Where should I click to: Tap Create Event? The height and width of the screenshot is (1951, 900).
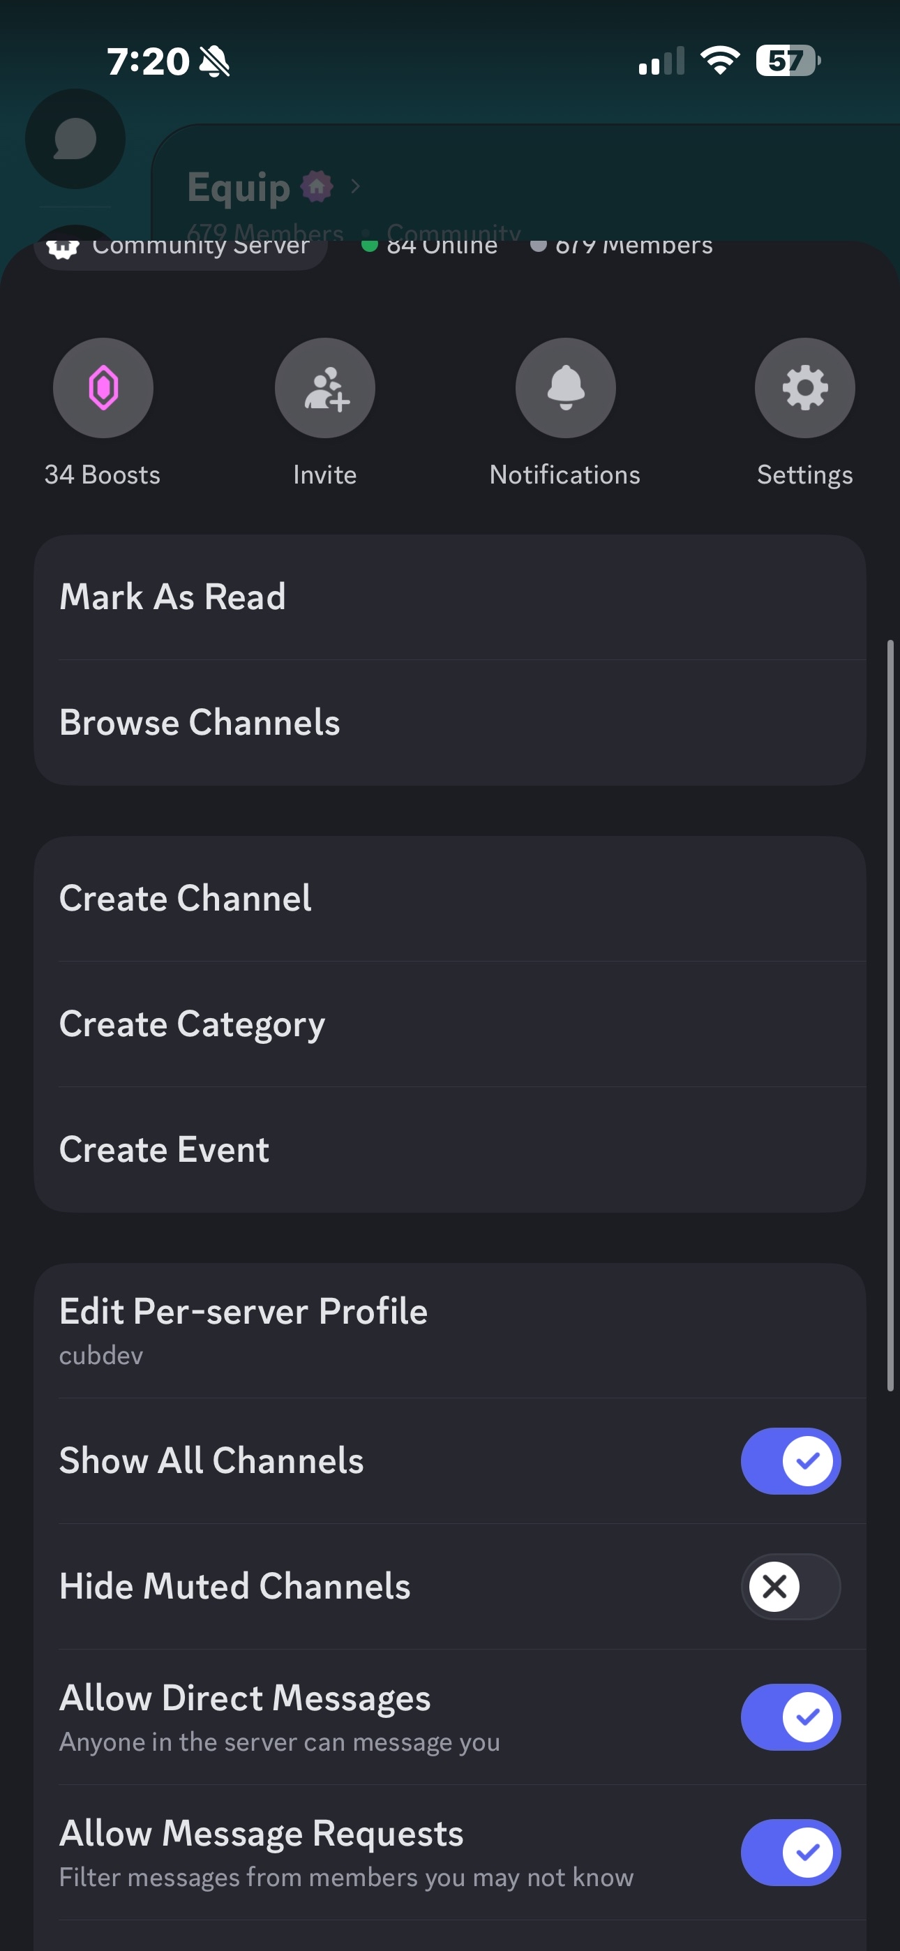click(x=450, y=1150)
